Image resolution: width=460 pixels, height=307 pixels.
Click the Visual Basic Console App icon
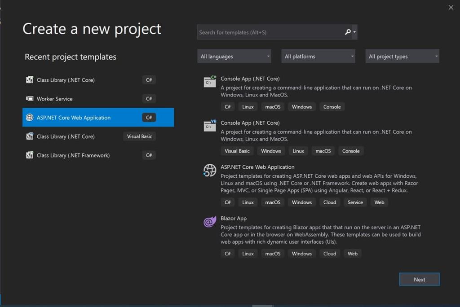click(210, 126)
